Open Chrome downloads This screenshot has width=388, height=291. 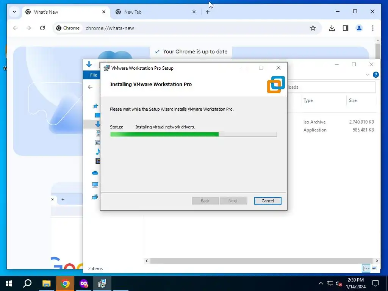(x=332, y=28)
